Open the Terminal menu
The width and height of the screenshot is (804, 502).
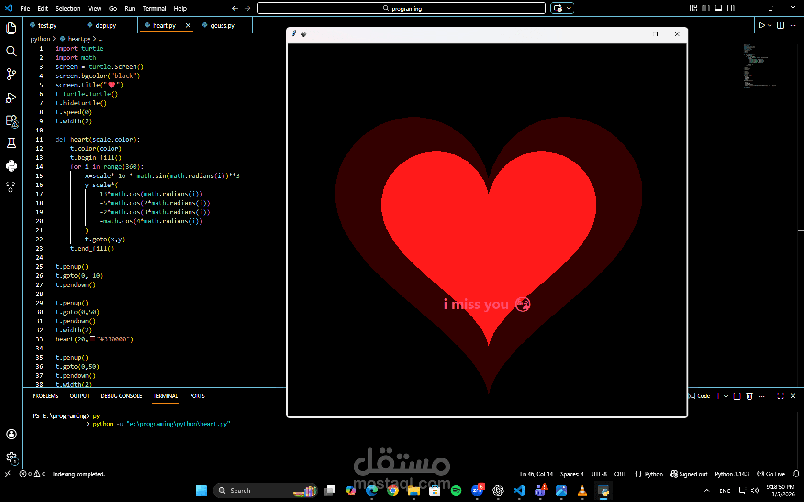click(x=154, y=8)
